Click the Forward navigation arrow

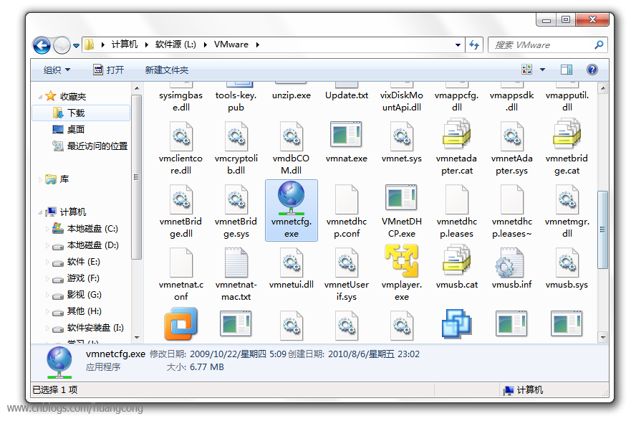pyautogui.click(x=62, y=45)
